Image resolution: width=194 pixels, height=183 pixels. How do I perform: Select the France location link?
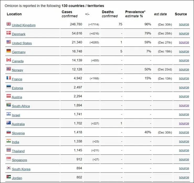coord(17,79)
